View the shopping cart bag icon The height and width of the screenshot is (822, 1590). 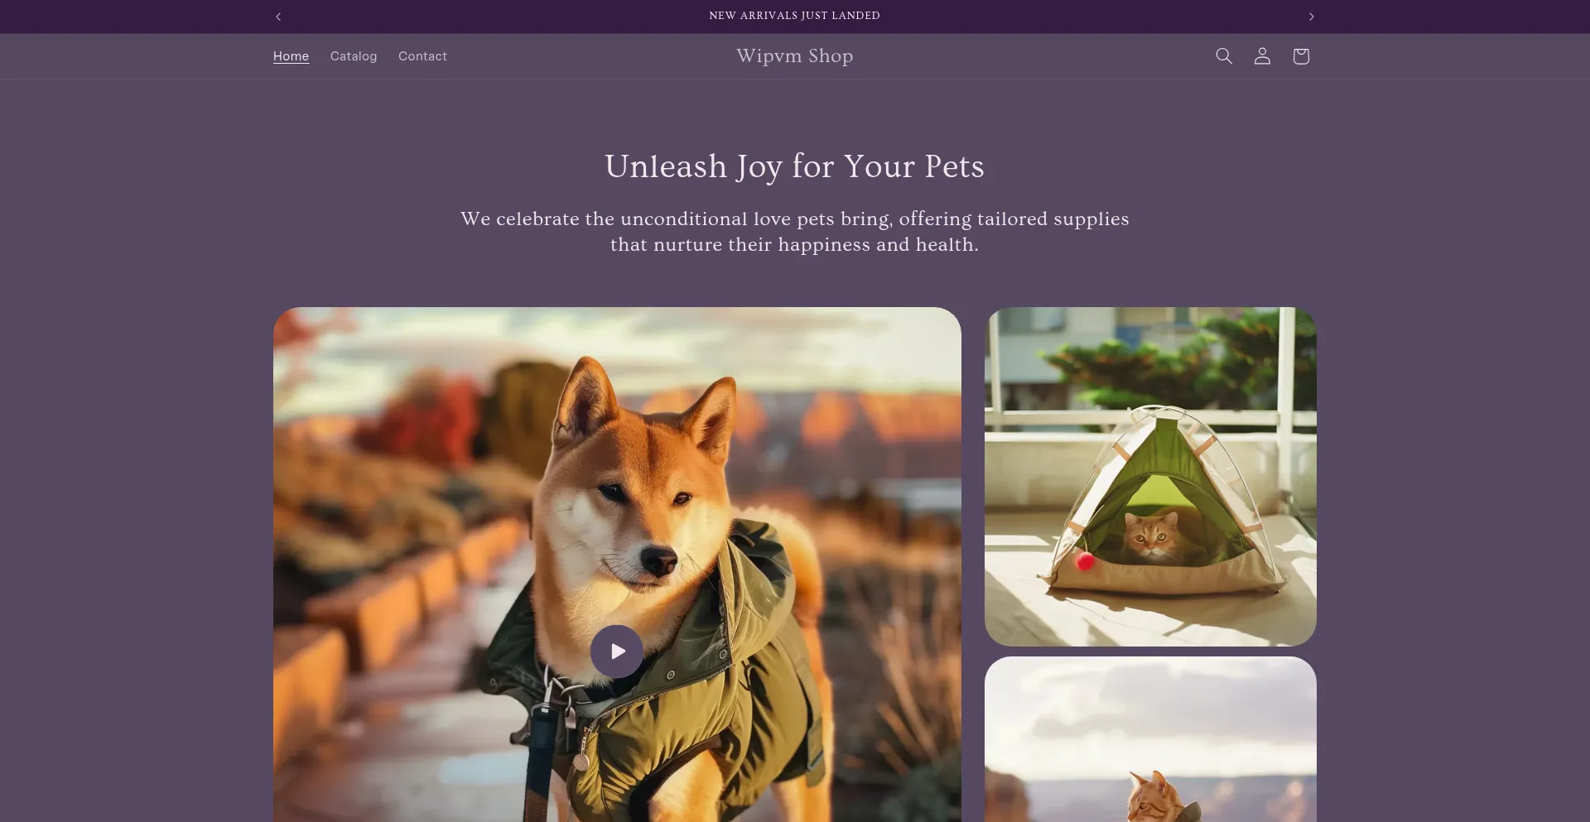coord(1301,56)
